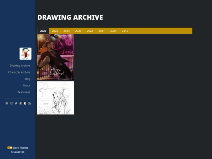Open the About page link
212x159 pixels.
[26, 86]
